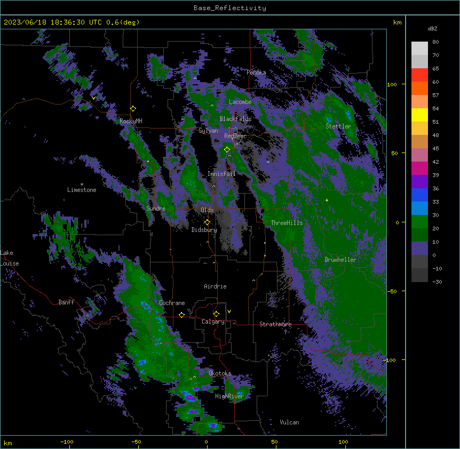Select the Drumheller label

pyautogui.click(x=340, y=260)
